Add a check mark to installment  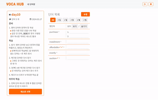click(61, 42)
